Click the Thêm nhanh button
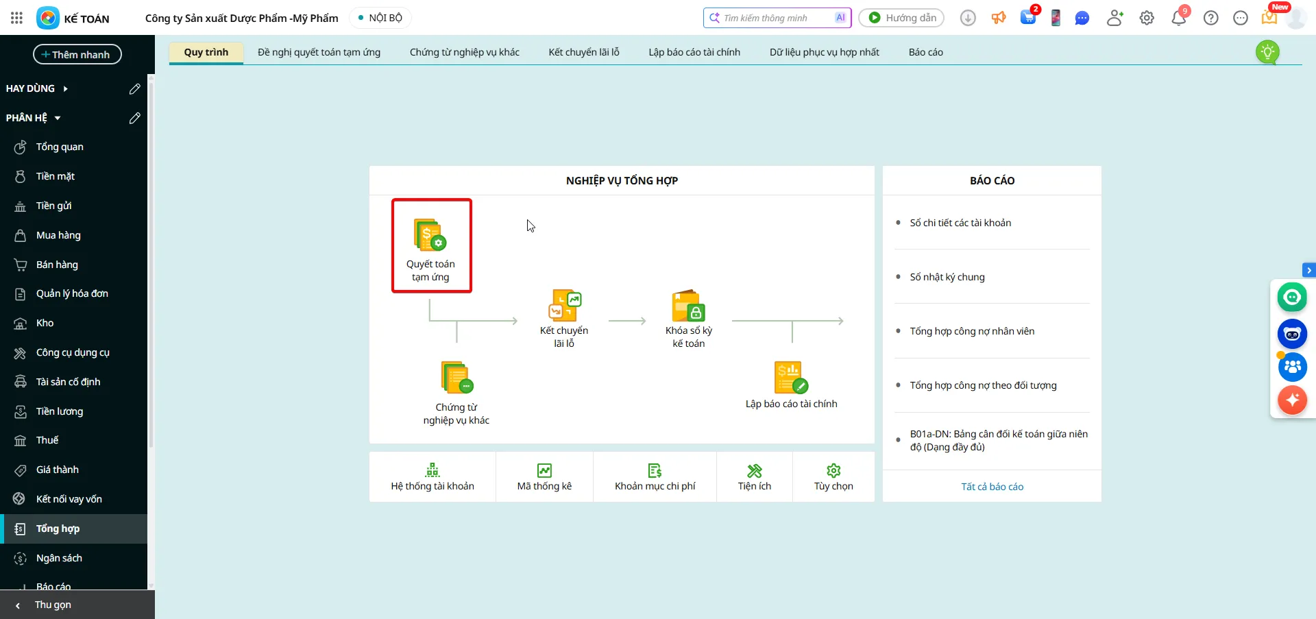The image size is (1316, 619). click(77, 54)
